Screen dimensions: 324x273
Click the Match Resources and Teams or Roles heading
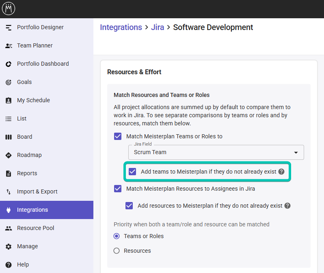click(162, 95)
